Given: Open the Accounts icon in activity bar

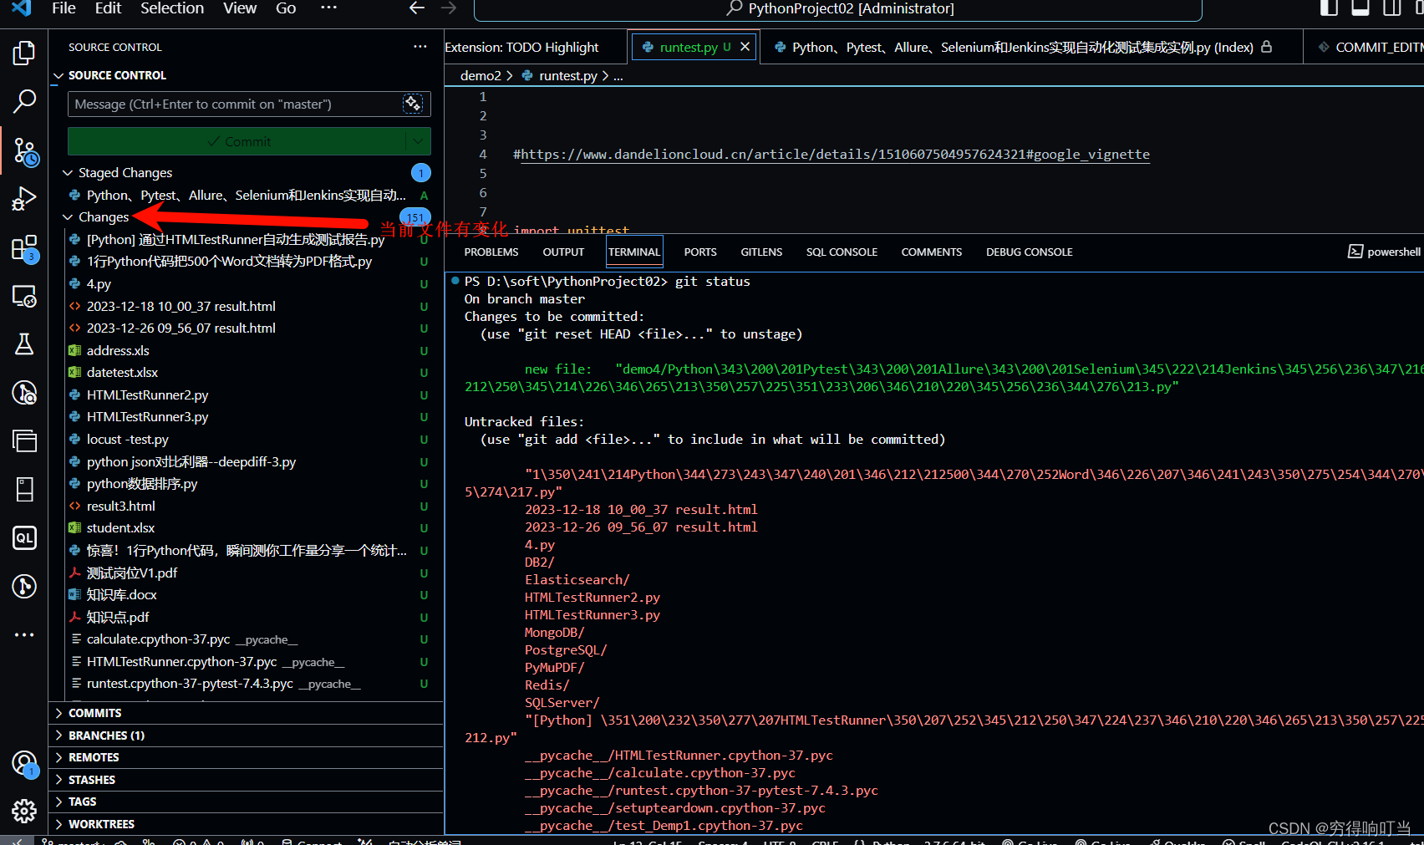Looking at the screenshot, I should tap(23, 762).
